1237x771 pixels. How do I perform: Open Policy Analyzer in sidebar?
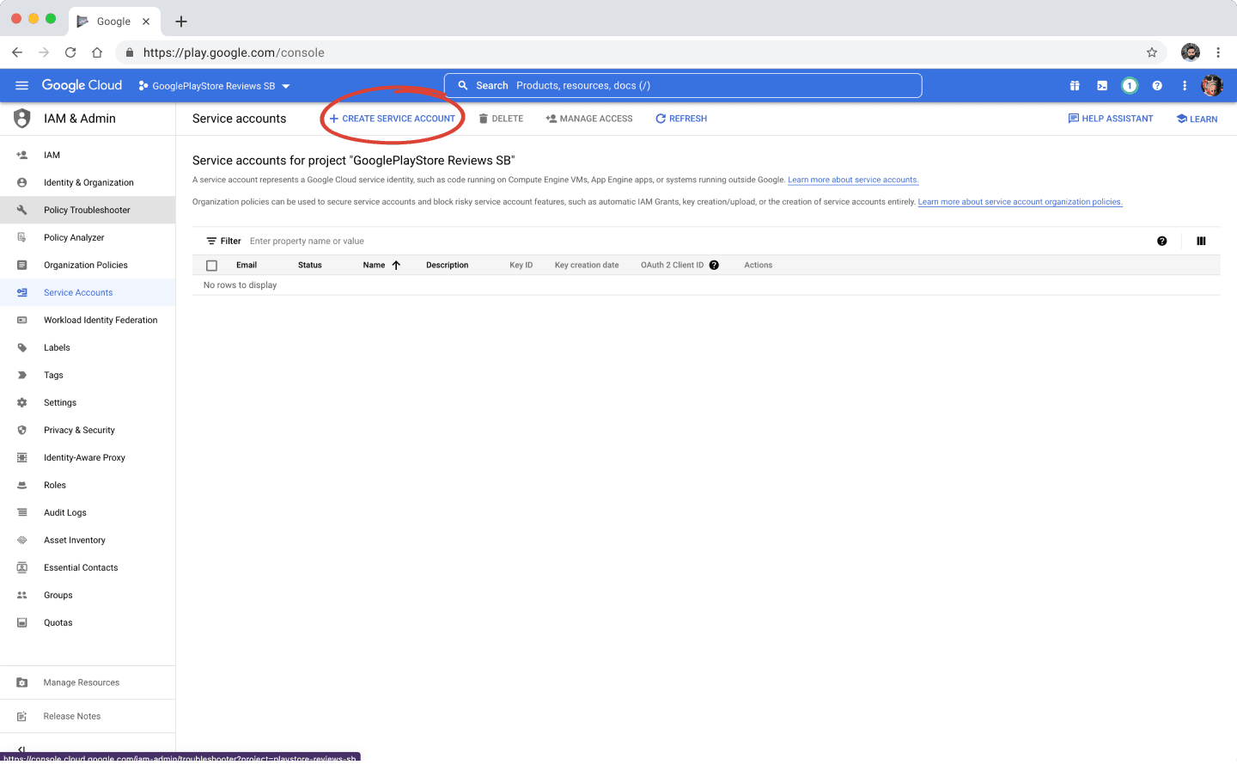[88, 237]
